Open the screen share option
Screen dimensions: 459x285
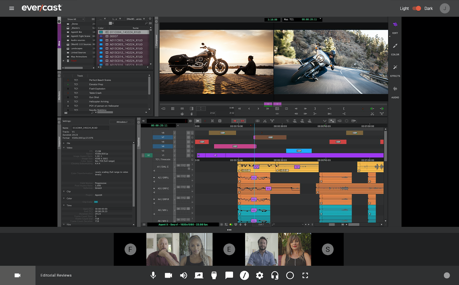199,275
